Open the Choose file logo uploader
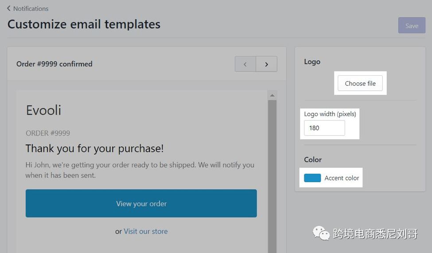 [360, 83]
